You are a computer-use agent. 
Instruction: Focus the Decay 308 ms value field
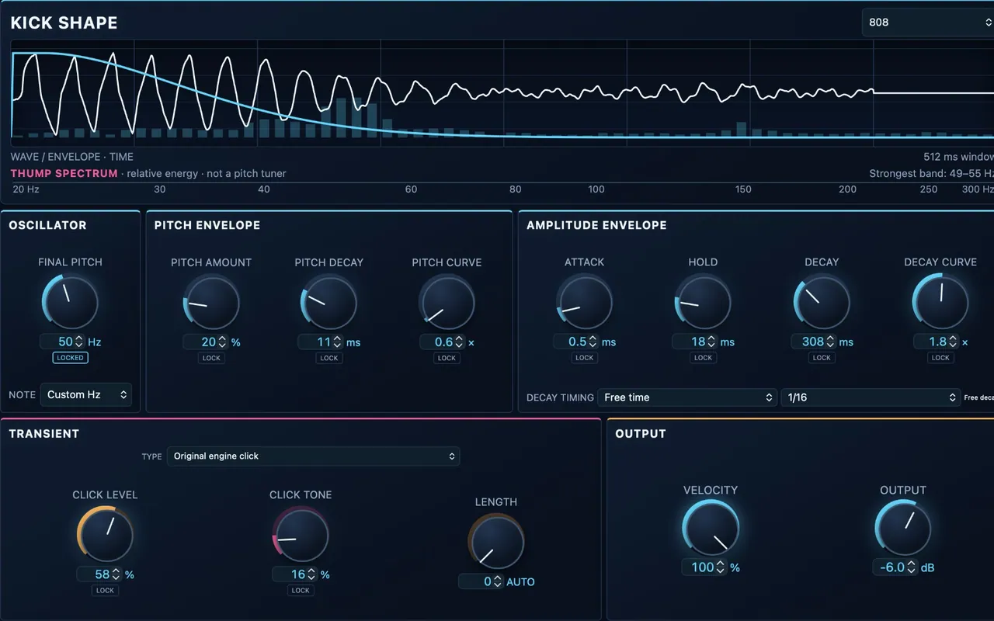point(814,342)
